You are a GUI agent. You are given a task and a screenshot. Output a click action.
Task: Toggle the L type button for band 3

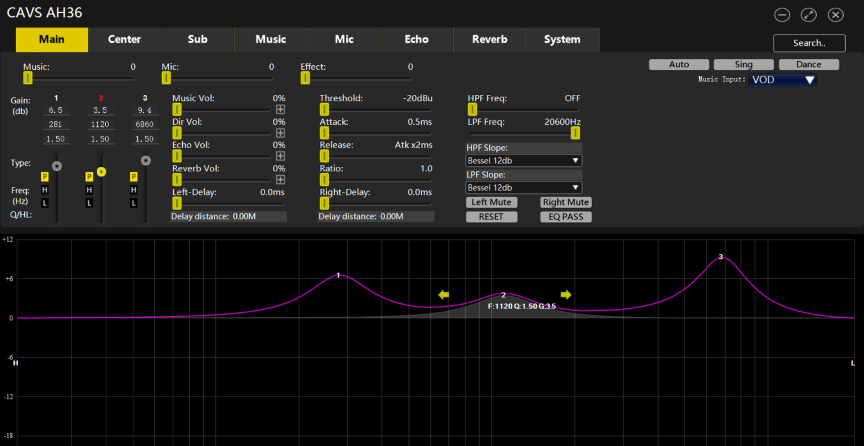tap(133, 203)
